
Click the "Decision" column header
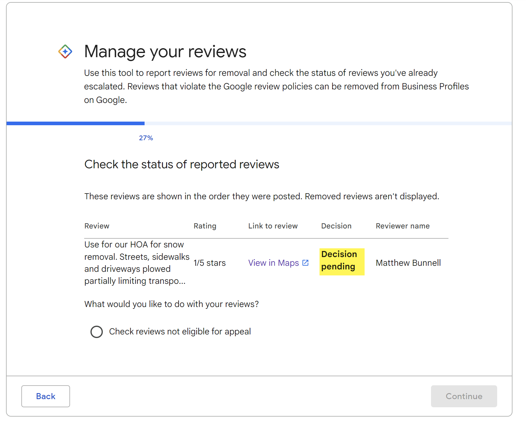(x=336, y=226)
